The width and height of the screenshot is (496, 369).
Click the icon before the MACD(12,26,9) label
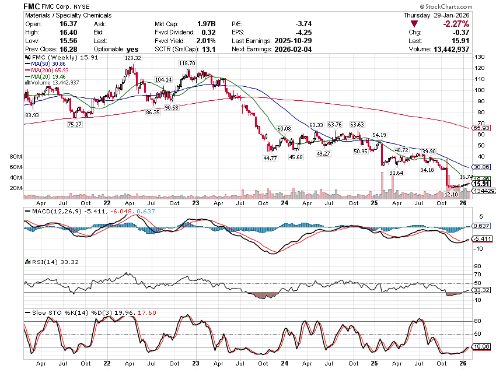27,210
